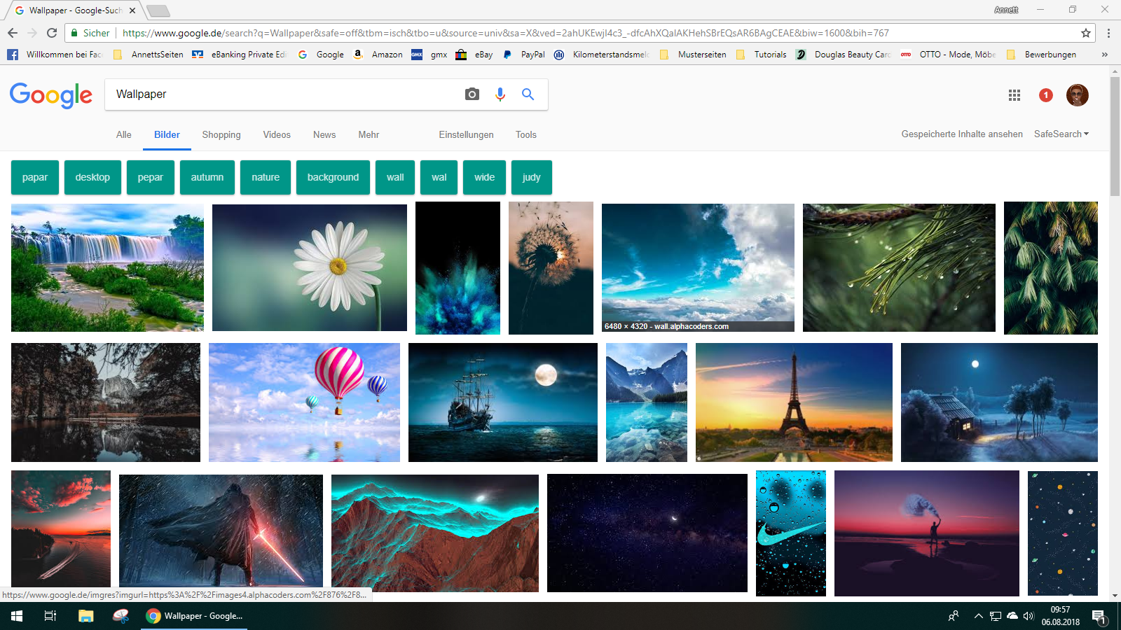Filter by the background chip
Image resolution: width=1121 pixels, height=630 pixels.
(x=333, y=177)
